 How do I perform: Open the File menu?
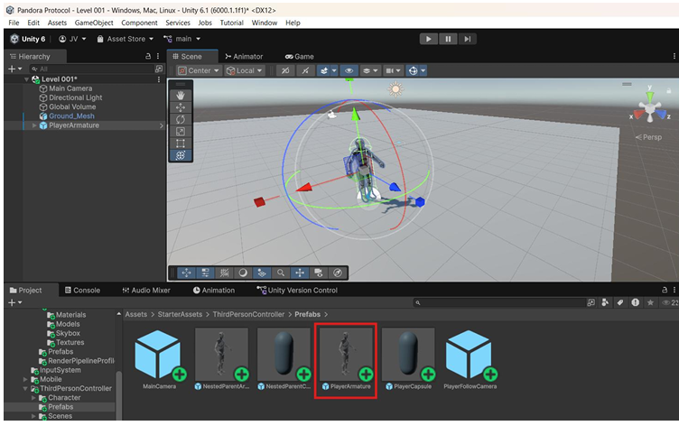pyautogui.click(x=14, y=23)
